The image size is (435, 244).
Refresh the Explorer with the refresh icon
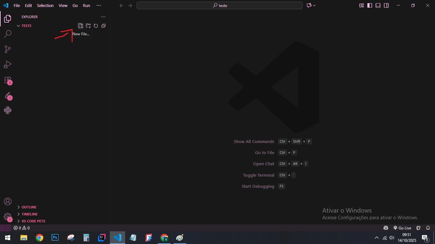(96, 26)
